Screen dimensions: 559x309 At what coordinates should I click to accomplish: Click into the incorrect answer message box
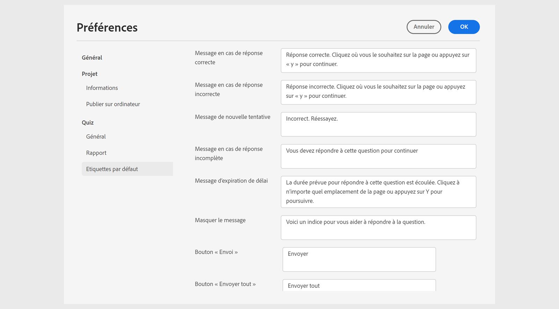click(378, 92)
